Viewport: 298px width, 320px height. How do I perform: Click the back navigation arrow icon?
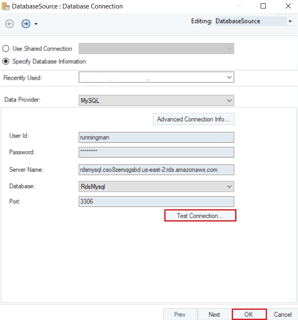pos(9,24)
